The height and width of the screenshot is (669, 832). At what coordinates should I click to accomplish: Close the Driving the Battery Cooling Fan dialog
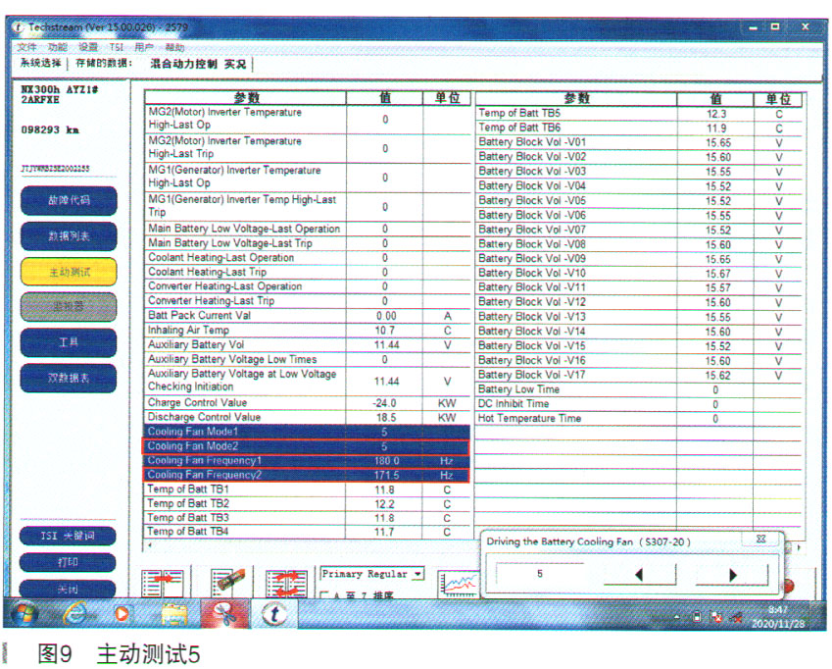click(760, 539)
